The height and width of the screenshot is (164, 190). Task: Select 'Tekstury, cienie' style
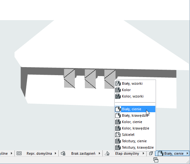135,141
